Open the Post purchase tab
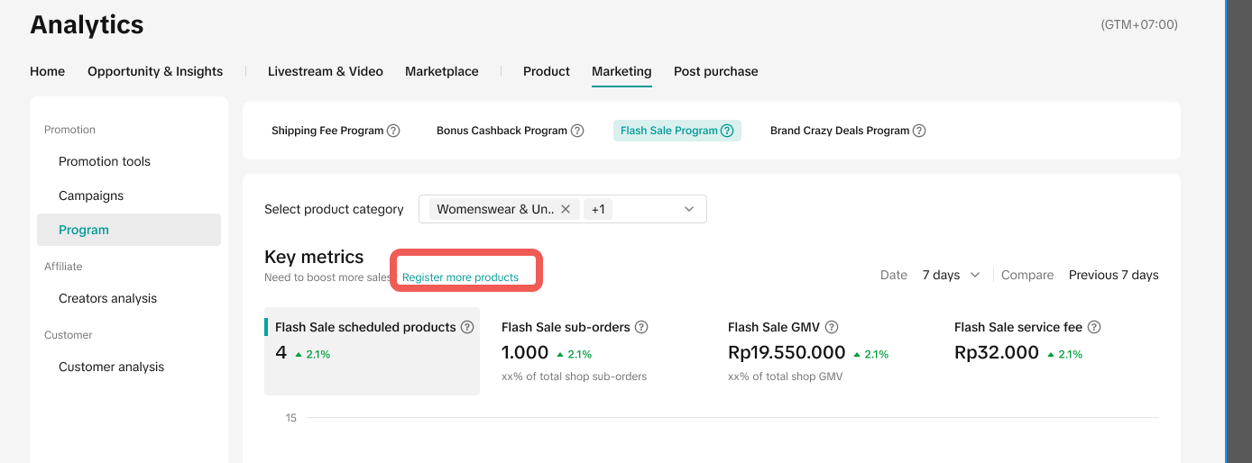This screenshot has height=463, width=1252. [715, 71]
